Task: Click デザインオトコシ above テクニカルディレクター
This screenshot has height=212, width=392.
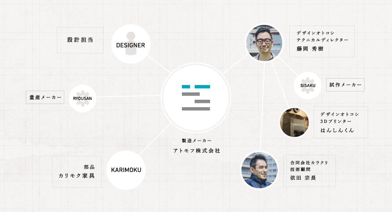Action: point(316,33)
